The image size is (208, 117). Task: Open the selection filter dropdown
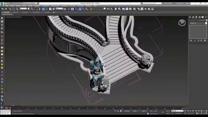click(23, 9)
